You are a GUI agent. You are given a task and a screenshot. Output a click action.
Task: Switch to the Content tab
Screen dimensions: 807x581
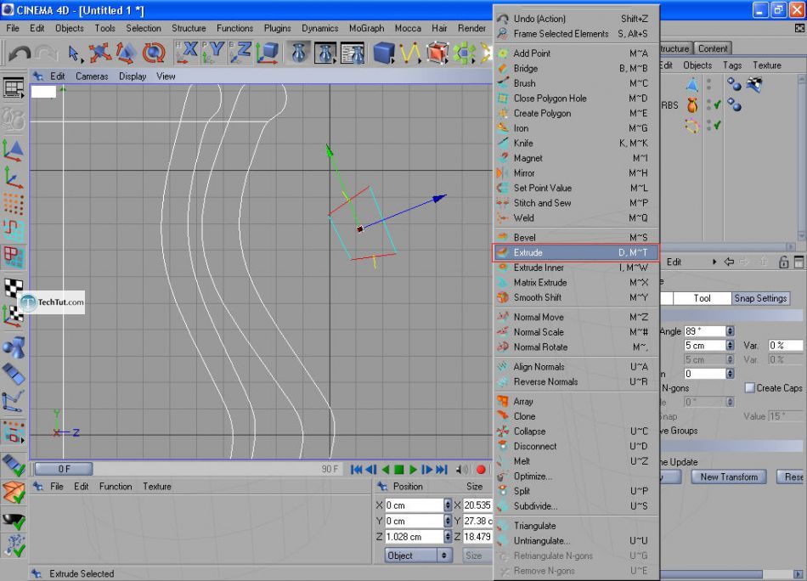(x=713, y=48)
